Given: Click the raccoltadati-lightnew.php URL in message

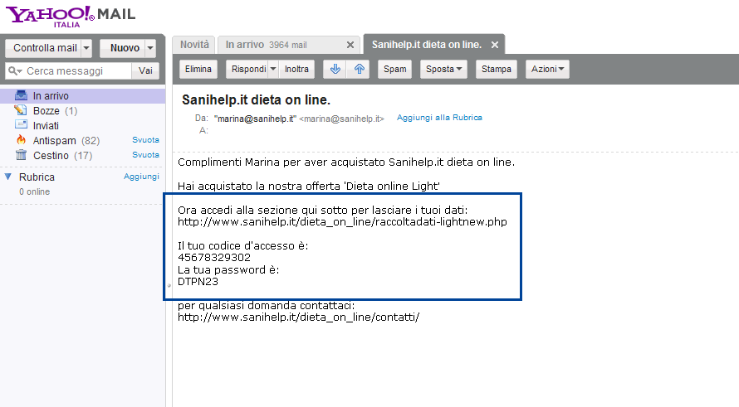Looking at the screenshot, I should coord(342,222).
